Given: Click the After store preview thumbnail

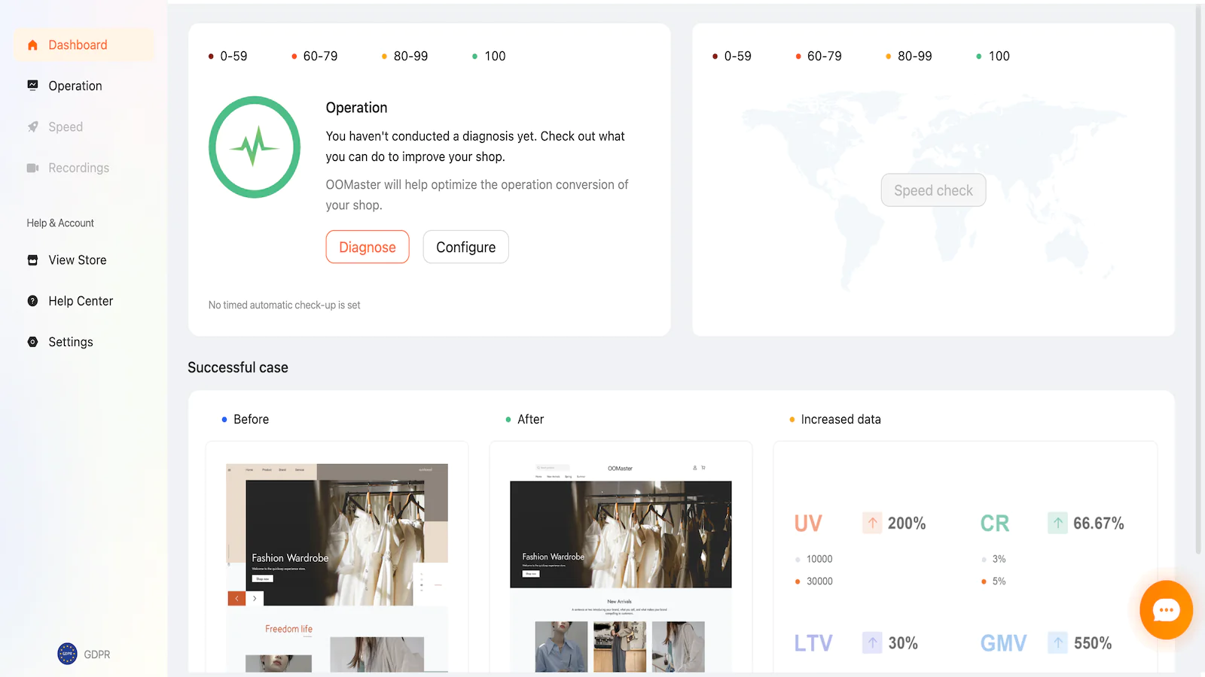Looking at the screenshot, I should point(621,564).
